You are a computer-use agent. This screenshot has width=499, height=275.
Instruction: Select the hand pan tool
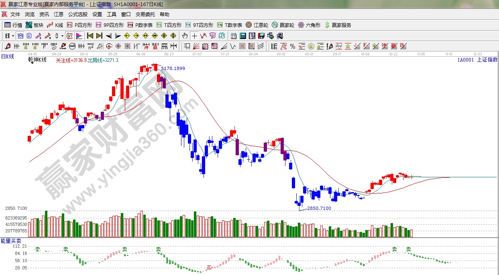tap(185, 36)
